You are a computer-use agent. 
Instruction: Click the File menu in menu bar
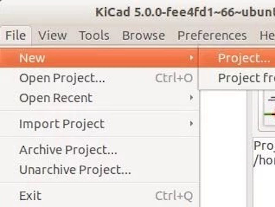click(15, 36)
